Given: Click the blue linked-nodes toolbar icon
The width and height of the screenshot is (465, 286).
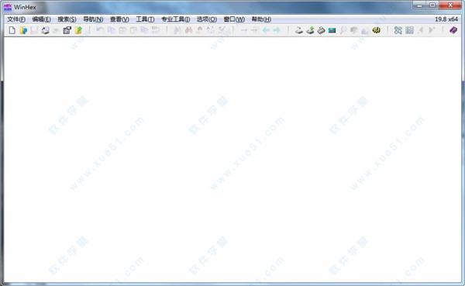Looking at the screenshot, I should (x=398, y=30).
